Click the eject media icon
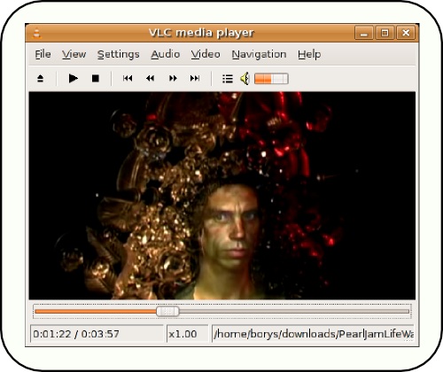 click(x=41, y=79)
